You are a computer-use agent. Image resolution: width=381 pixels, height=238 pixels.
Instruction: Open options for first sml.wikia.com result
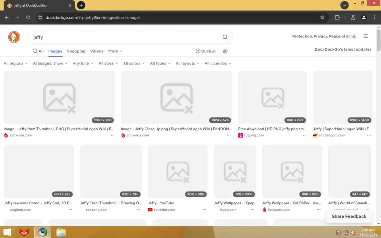(112, 135)
